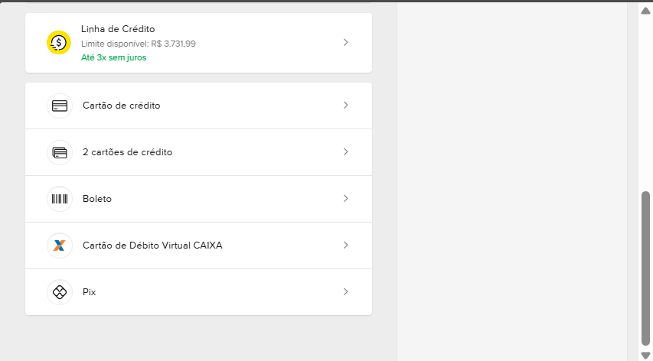
Task: Click the single credit card icon
Action: tap(60, 106)
